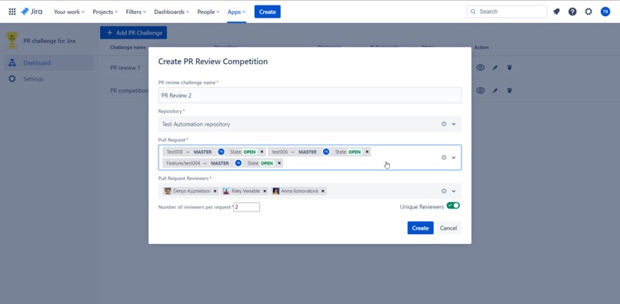
Task: Open the Filters menu
Action: (136, 12)
